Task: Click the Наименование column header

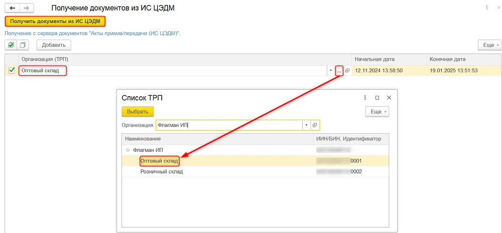Action: point(217,139)
